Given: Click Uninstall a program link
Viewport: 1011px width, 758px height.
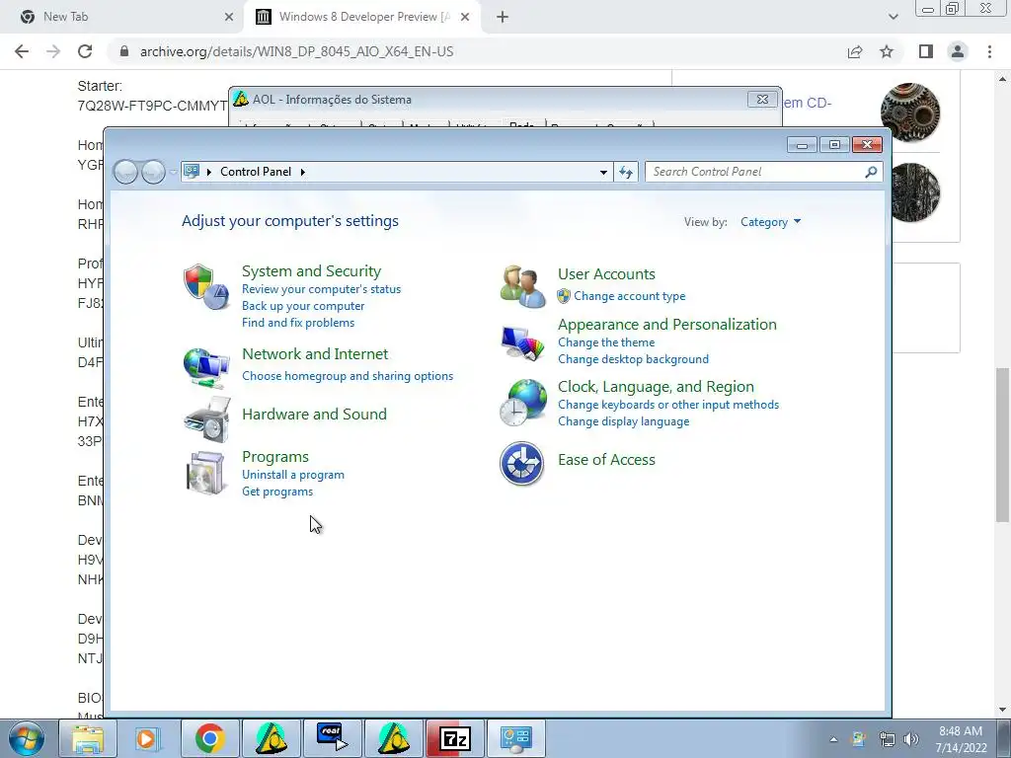Looking at the screenshot, I should pos(292,475).
